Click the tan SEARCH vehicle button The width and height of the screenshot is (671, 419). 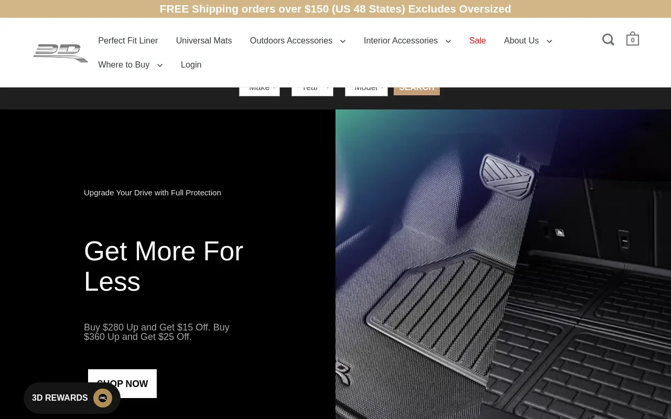click(x=417, y=90)
